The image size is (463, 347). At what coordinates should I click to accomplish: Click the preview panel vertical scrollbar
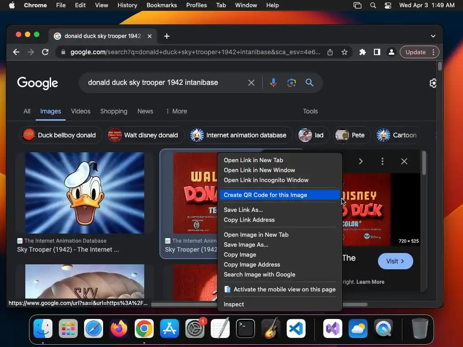424,163
